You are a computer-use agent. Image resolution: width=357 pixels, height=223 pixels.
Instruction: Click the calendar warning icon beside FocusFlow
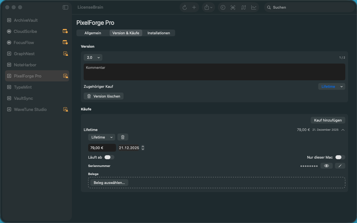click(x=65, y=42)
